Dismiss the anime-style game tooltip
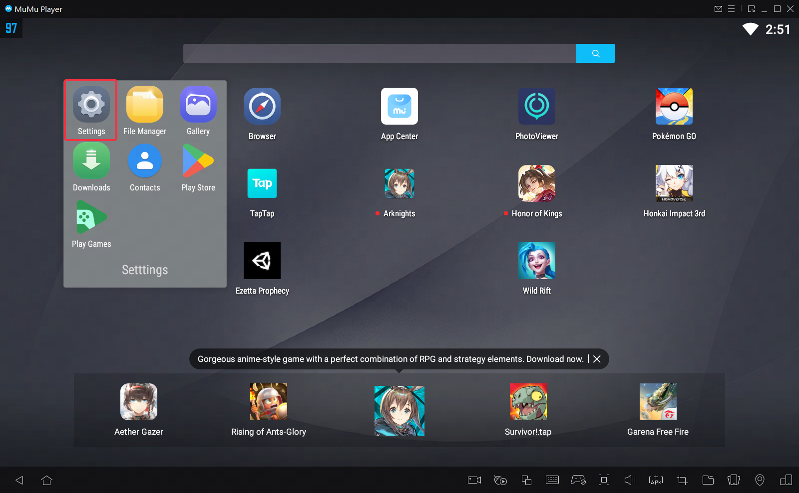 (597, 359)
